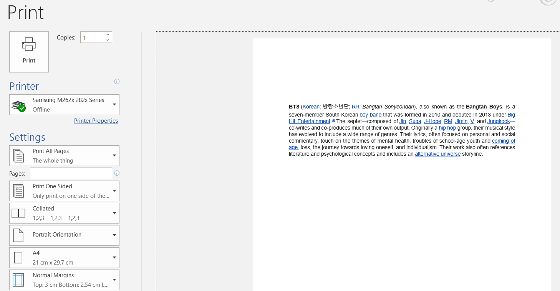Viewport: 560px width, 291px height.
Task: Click the Korean hyperlink in preview
Action: click(311, 107)
